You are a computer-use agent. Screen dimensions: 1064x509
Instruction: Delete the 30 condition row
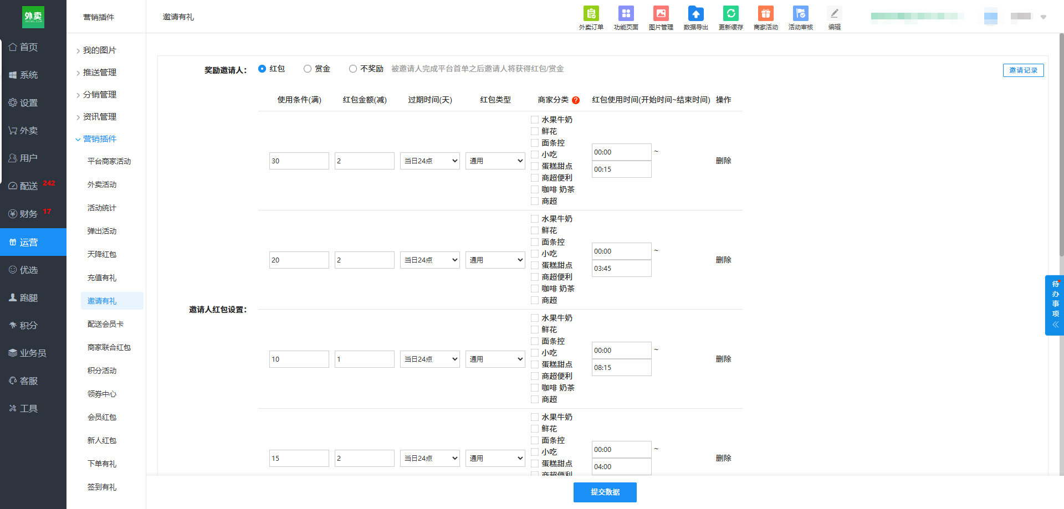723,161
